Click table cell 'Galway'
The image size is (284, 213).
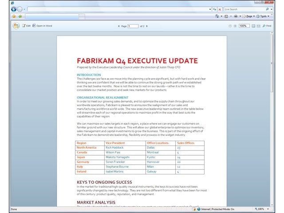152,171
